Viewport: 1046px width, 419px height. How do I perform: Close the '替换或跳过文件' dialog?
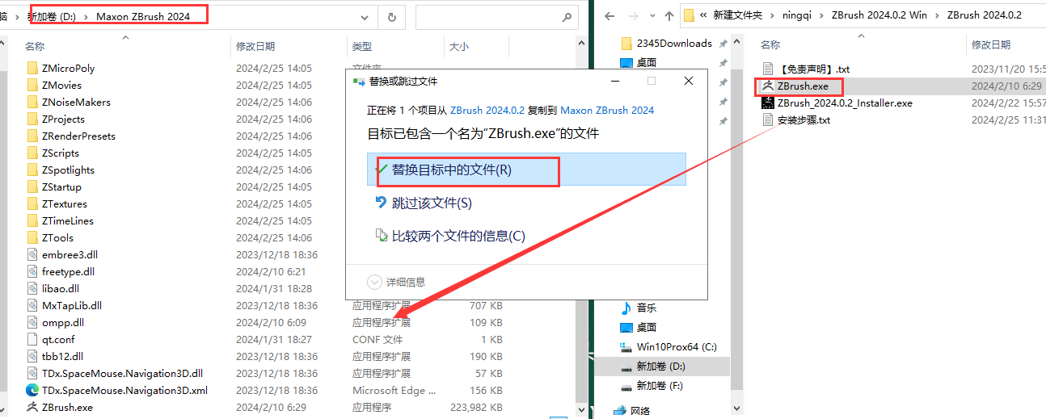(x=688, y=81)
